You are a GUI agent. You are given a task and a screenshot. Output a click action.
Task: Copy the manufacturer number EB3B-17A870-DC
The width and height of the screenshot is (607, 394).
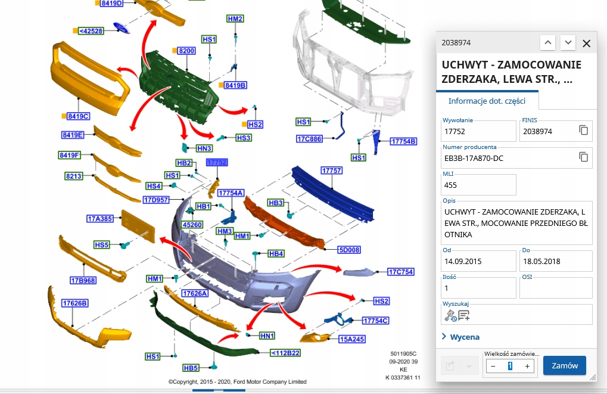click(x=583, y=157)
